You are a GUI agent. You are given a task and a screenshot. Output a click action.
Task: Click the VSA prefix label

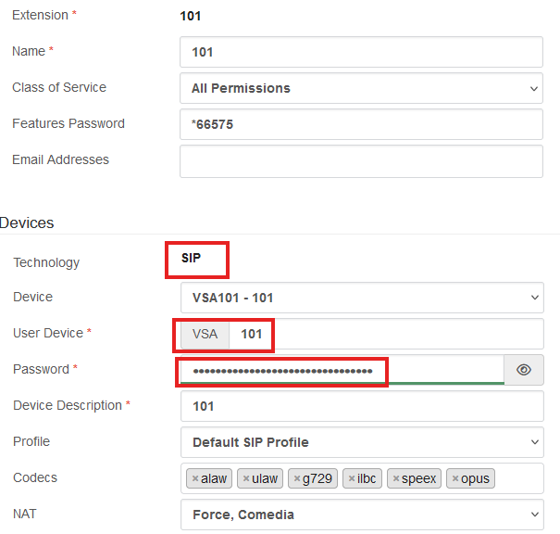coord(205,334)
